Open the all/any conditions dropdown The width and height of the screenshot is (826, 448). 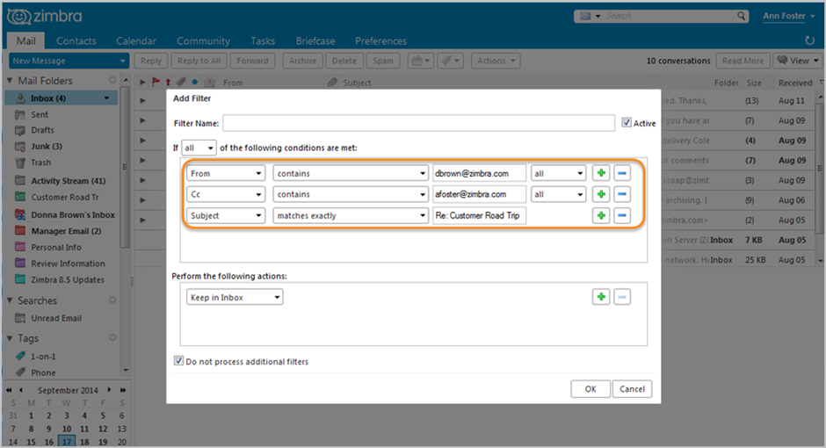[199, 148]
